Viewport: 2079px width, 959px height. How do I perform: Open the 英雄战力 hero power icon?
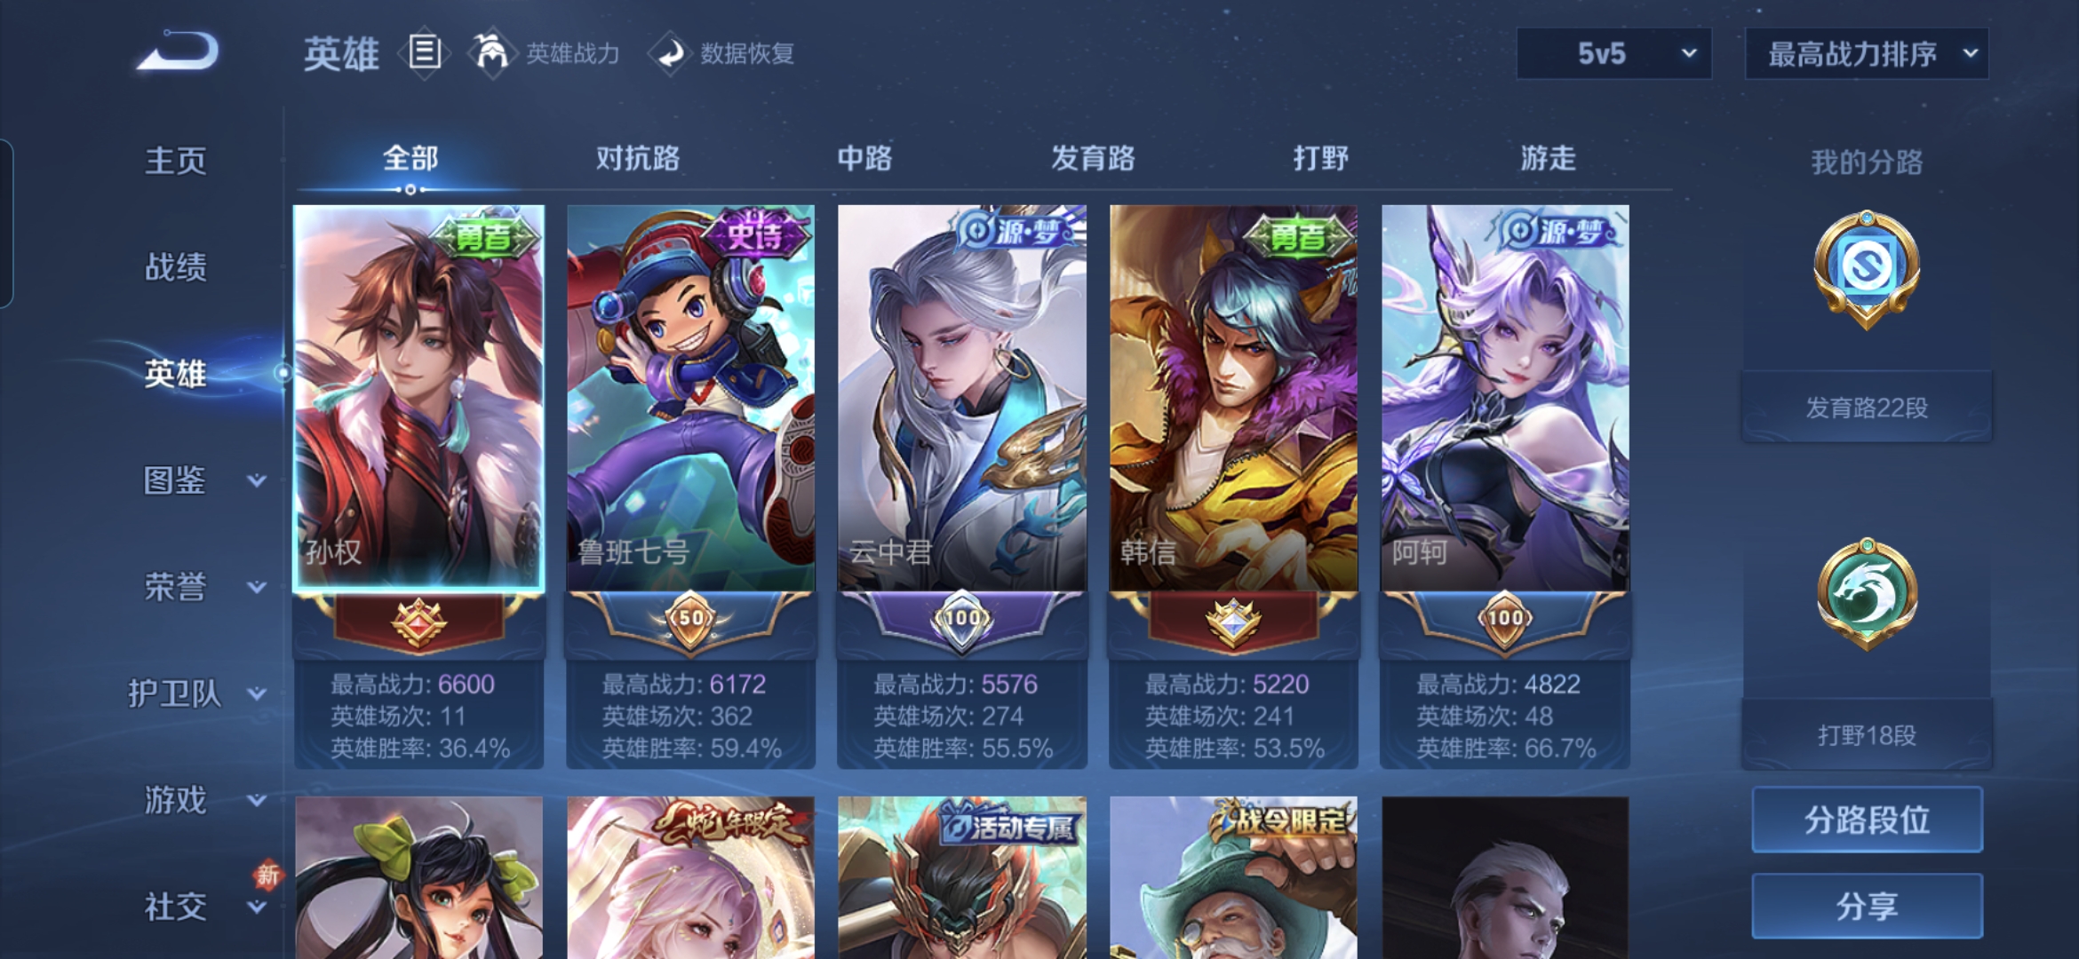pyautogui.click(x=490, y=52)
